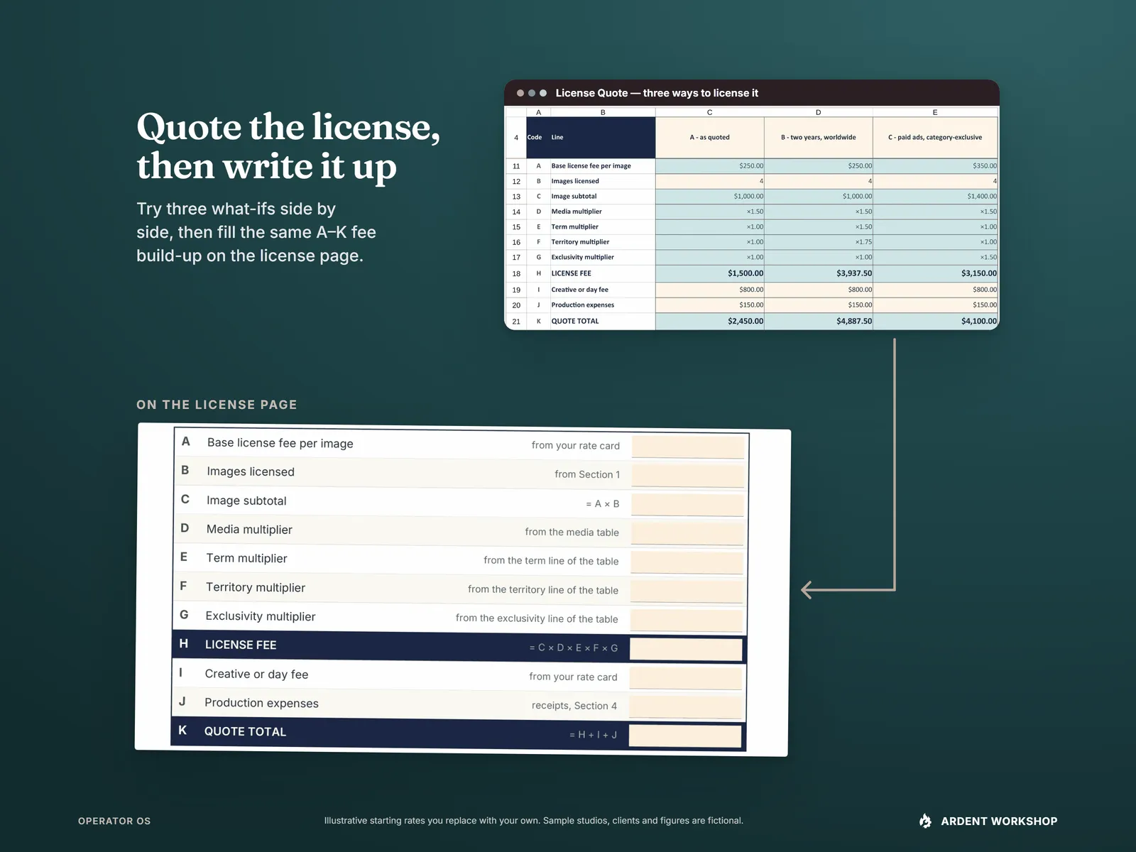Click the 'ARDENT WORKSHOP' brand name text
The width and height of the screenshot is (1136, 852).
coord(999,821)
